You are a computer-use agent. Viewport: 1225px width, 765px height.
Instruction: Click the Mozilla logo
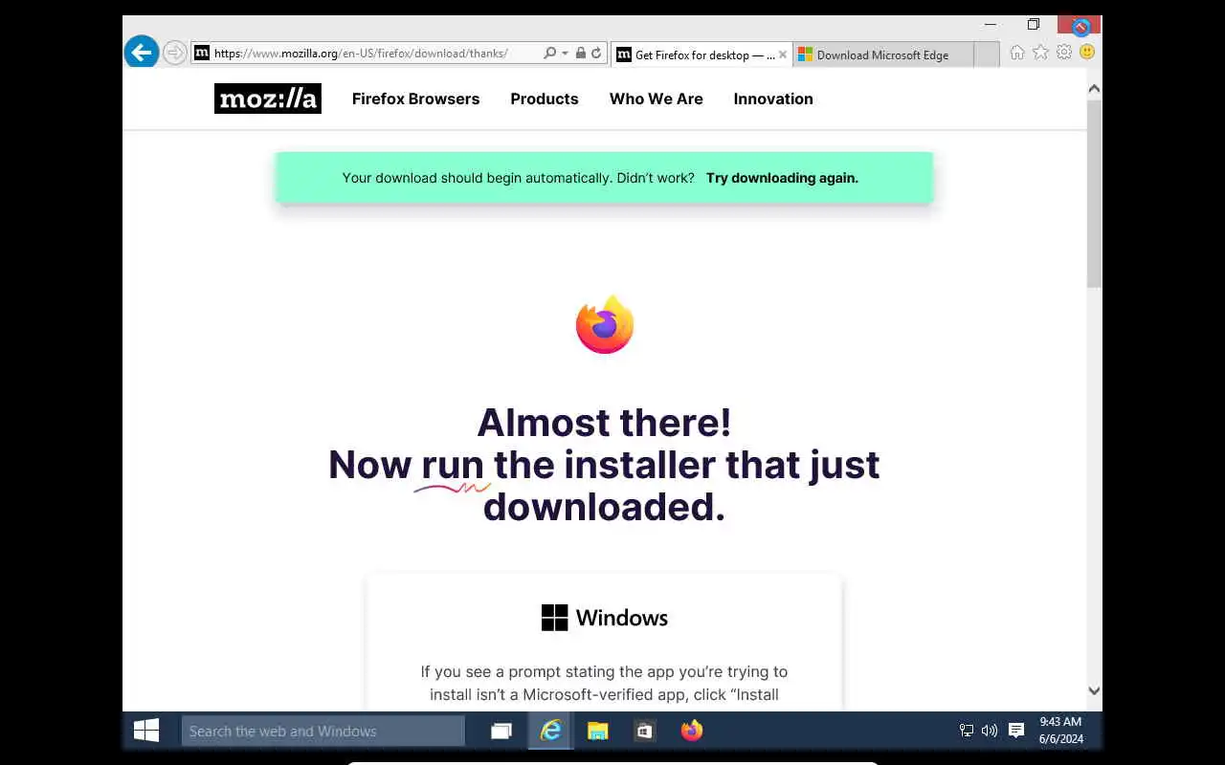click(268, 98)
